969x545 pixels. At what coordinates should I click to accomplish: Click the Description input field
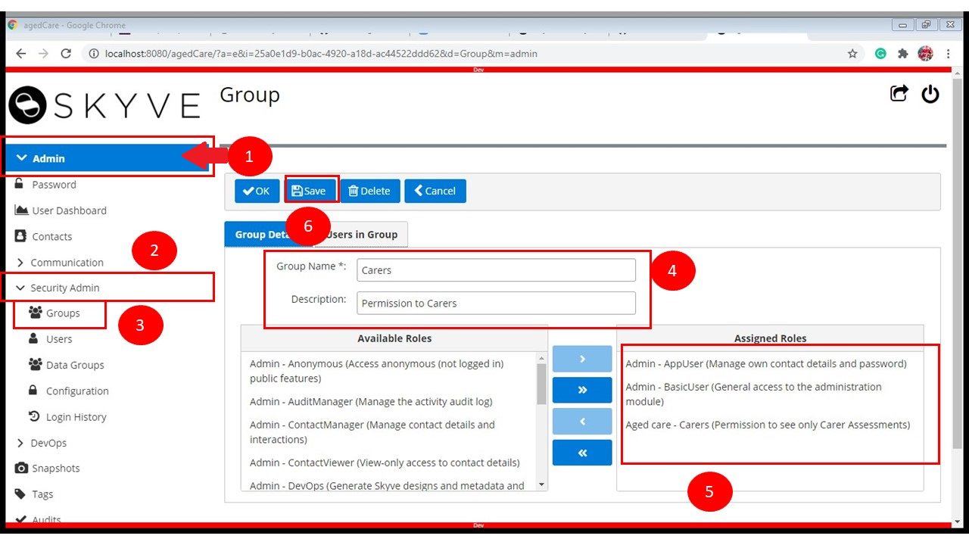click(496, 303)
